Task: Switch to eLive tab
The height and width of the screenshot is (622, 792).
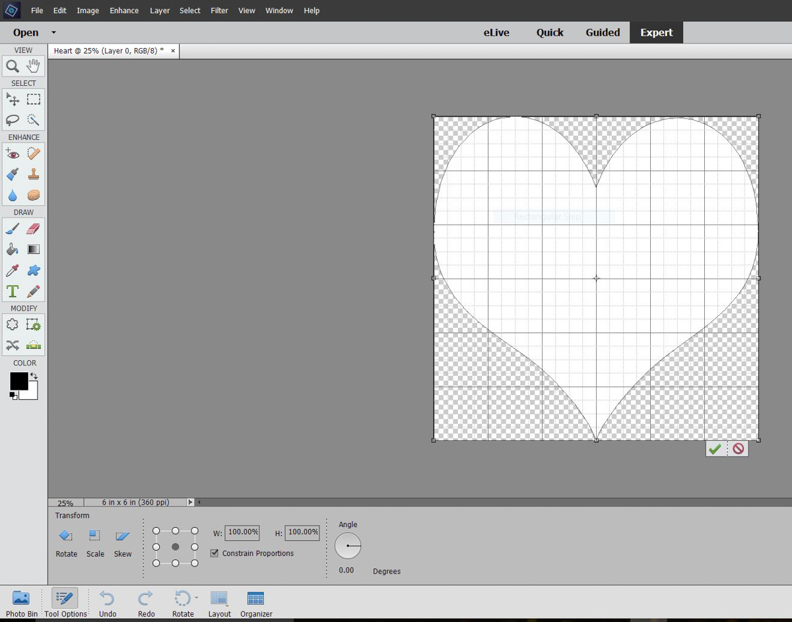Action: click(x=496, y=32)
